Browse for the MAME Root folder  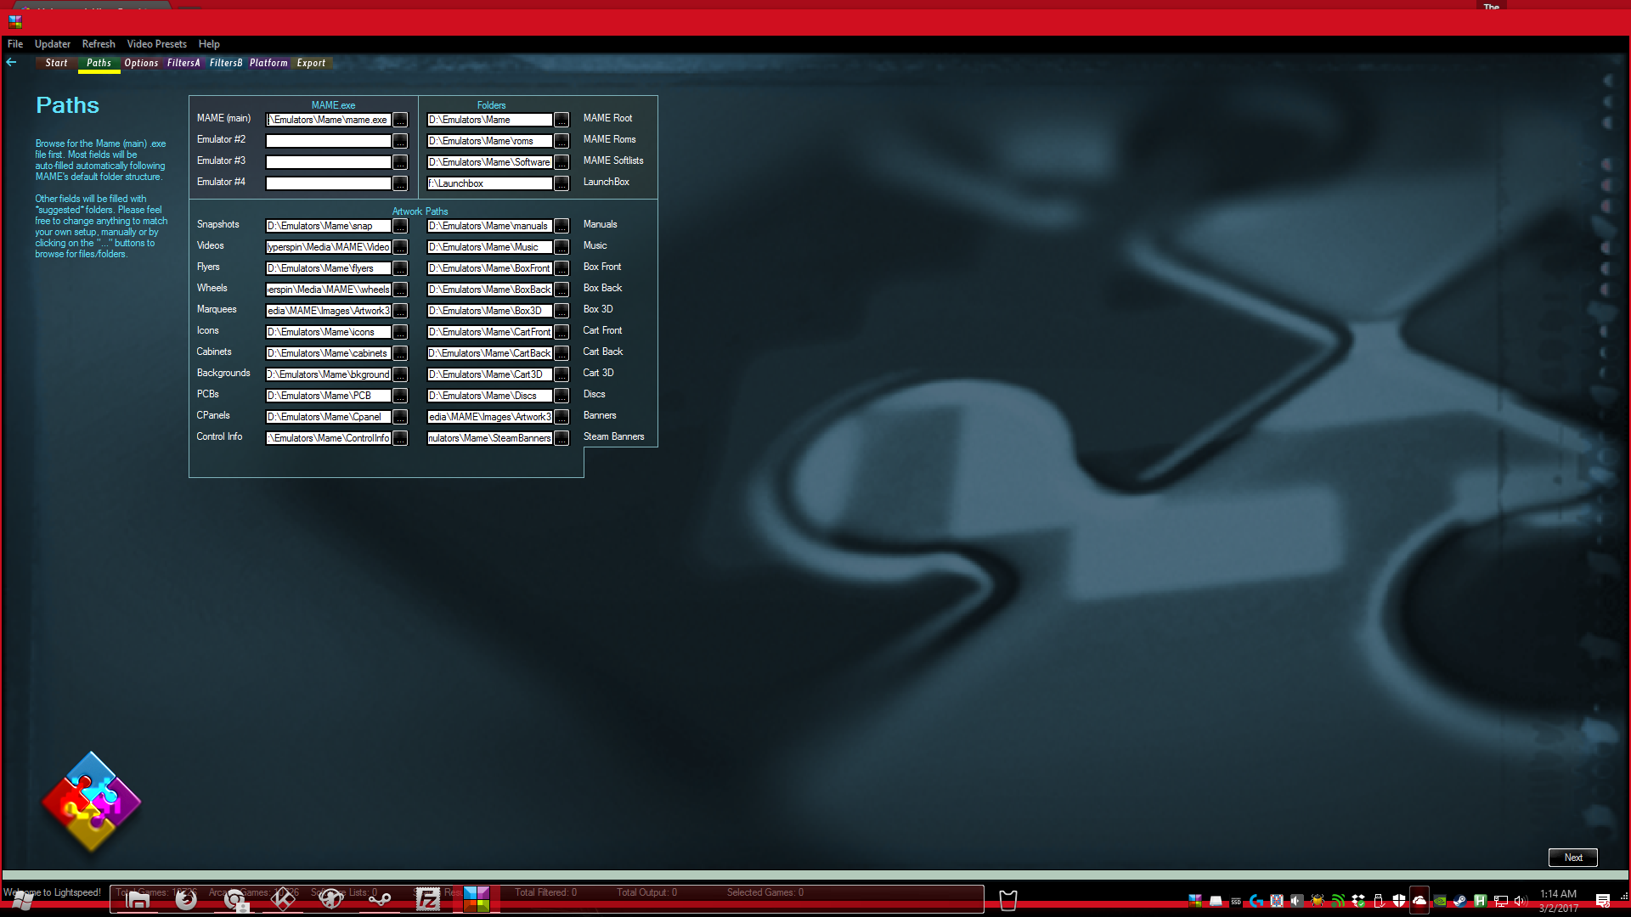click(x=562, y=120)
